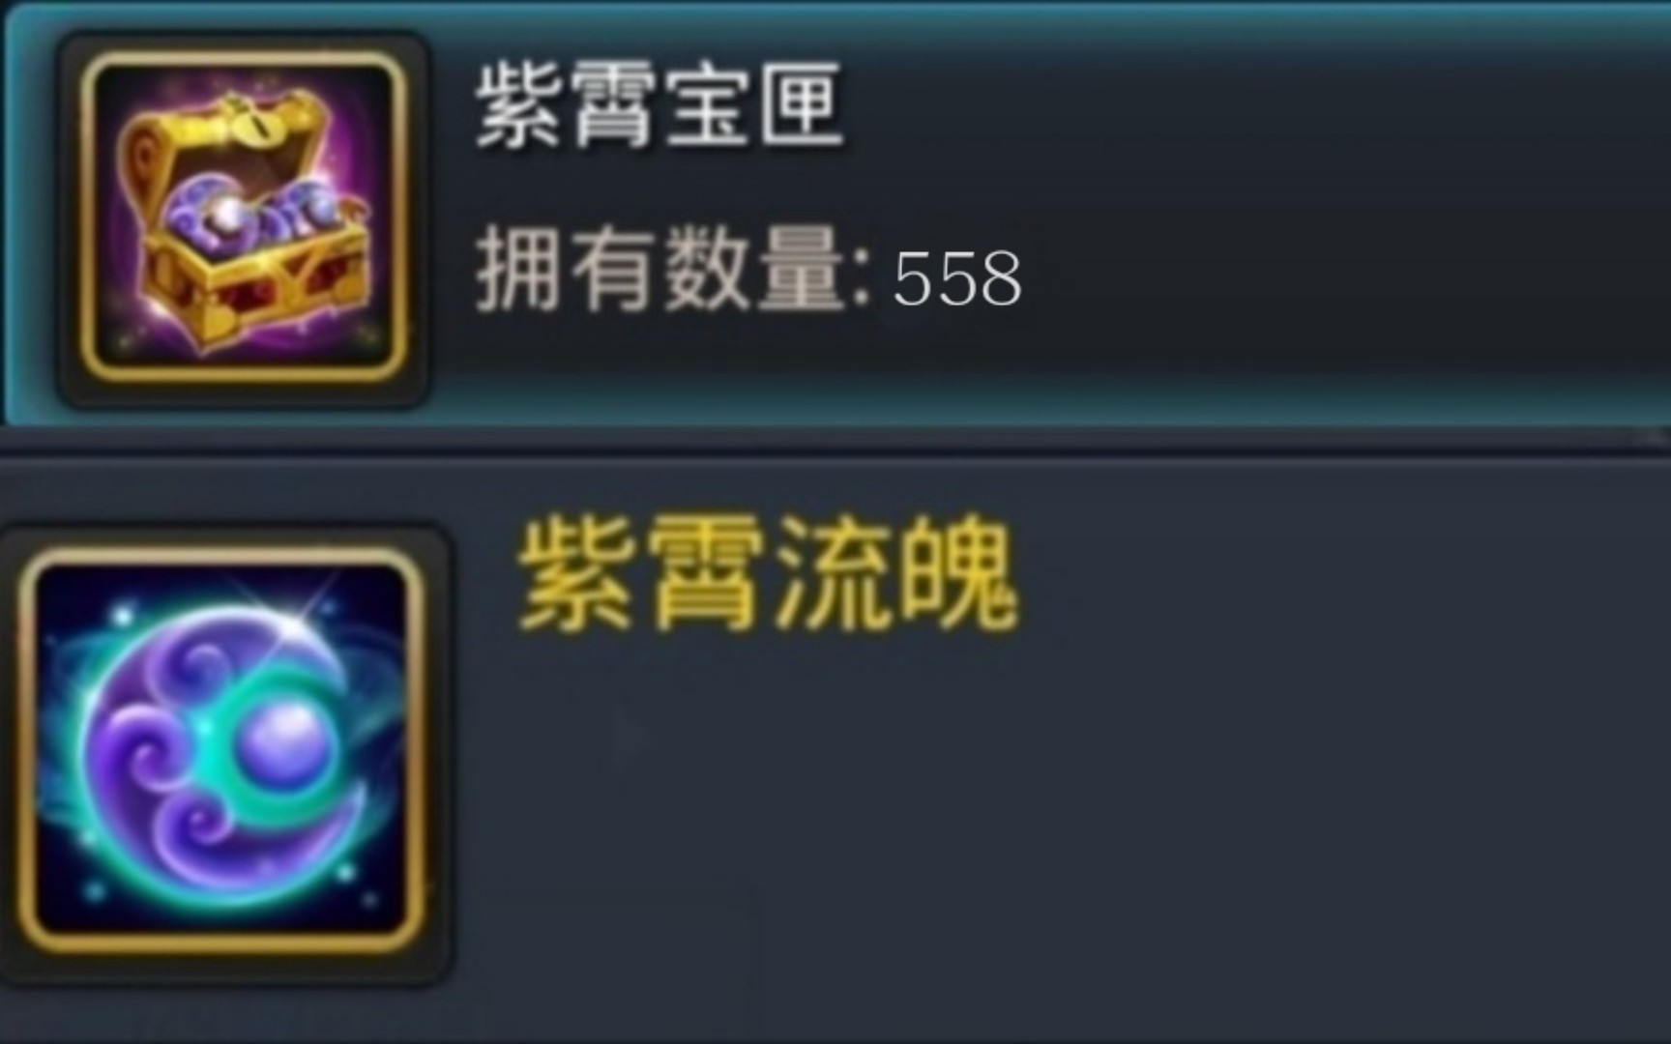Click the golden treasure chest icon
This screenshot has height=1044, width=1671.
242,218
